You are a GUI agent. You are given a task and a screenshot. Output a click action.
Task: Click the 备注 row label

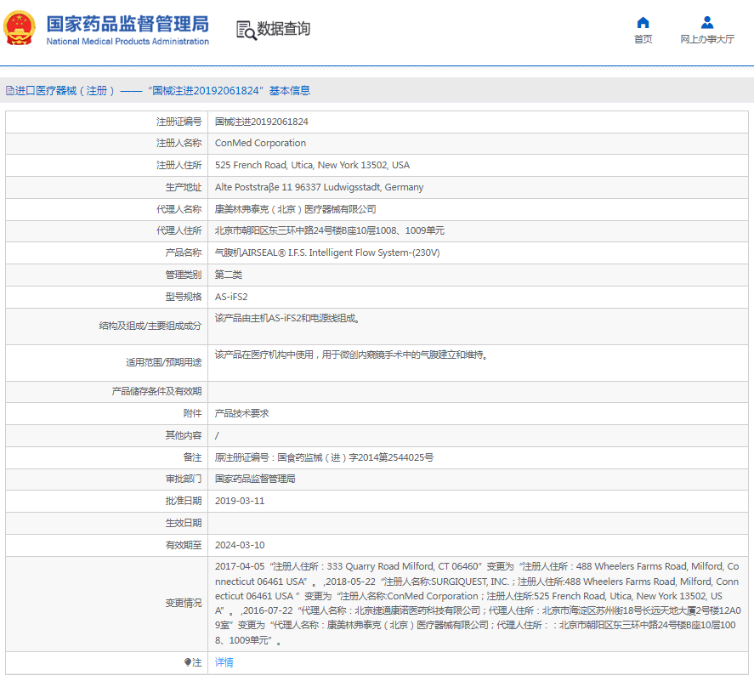pos(192,457)
